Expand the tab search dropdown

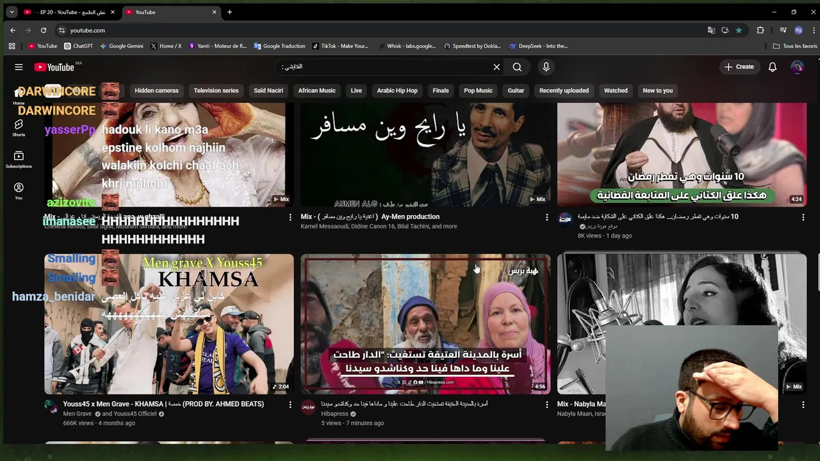point(12,12)
